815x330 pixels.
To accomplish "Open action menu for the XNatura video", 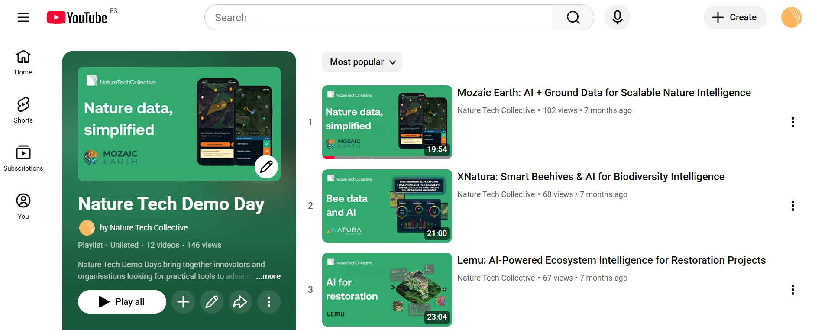I will pyautogui.click(x=792, y=206).
